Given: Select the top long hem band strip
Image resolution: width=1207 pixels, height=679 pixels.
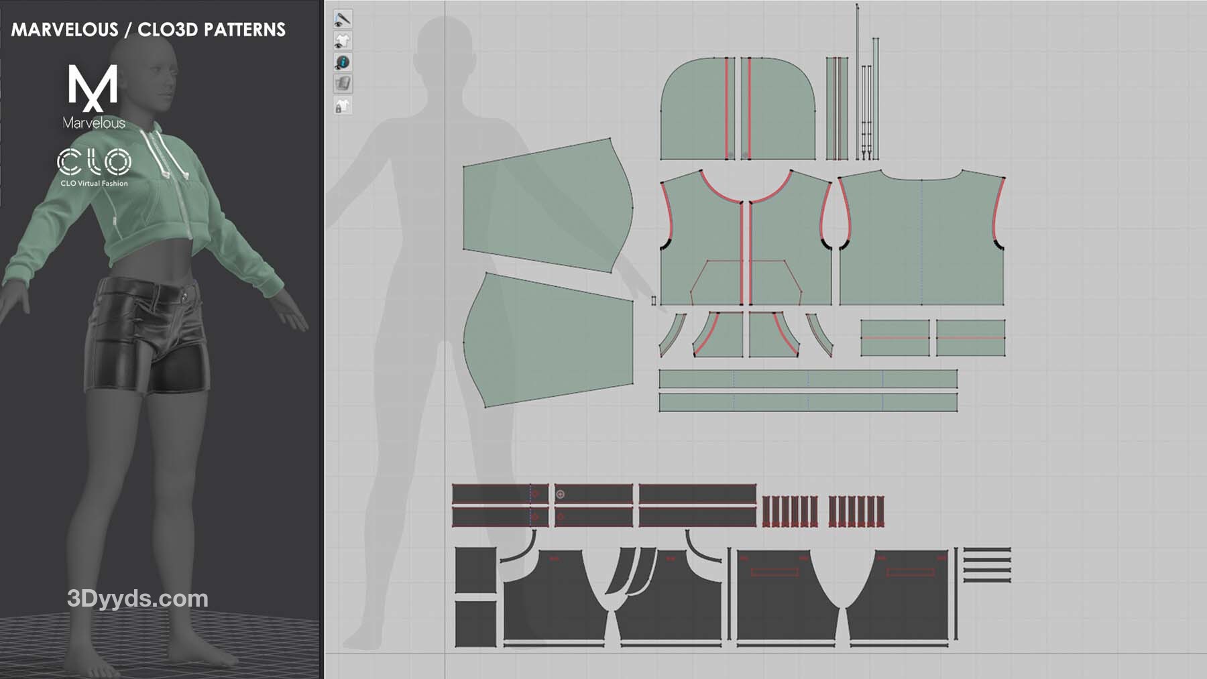Looking at the screenshot, I should coord(807,379).
